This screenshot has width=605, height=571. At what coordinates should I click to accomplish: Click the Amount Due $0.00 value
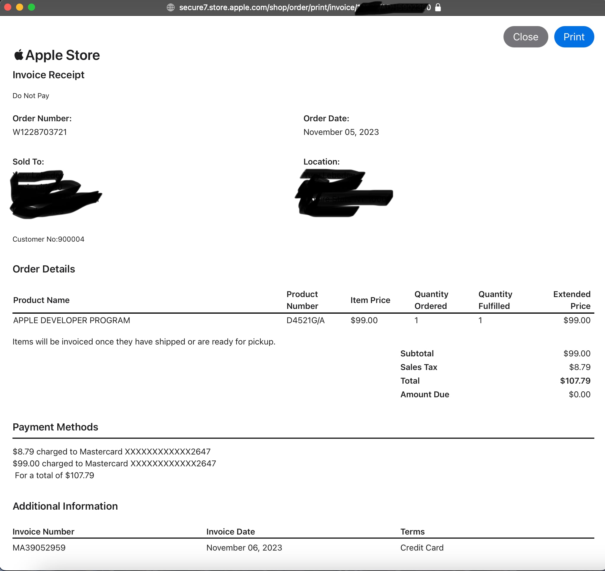pos(579,395)
